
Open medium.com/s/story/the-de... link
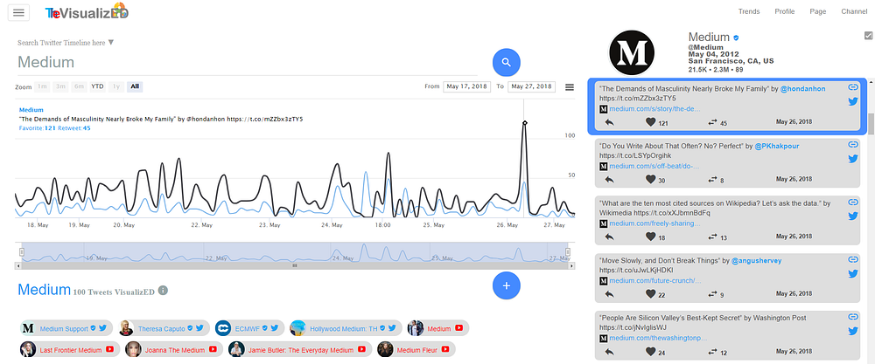tap(654, 108)
